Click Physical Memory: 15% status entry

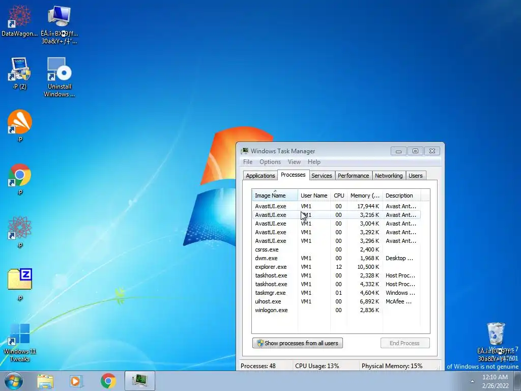(392, 366)
